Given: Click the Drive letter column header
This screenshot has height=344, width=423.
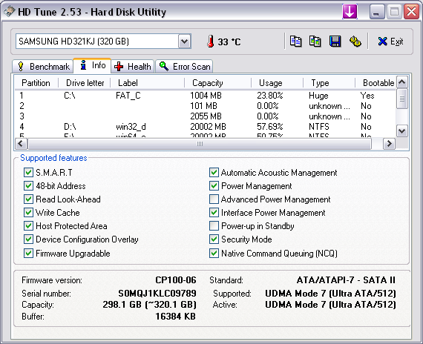Looking at the screenshot, I should click(x=85, y=83).
